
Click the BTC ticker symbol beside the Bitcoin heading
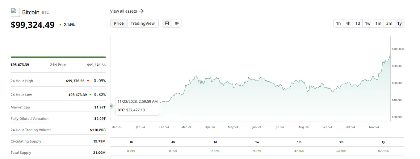coord(45,12)
